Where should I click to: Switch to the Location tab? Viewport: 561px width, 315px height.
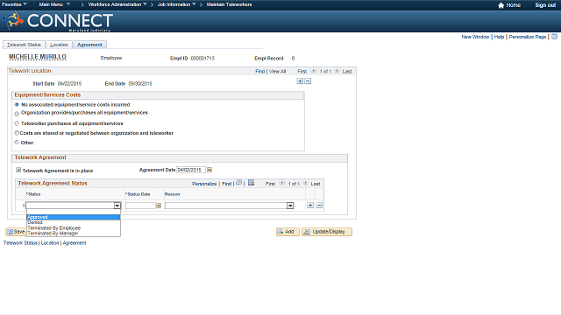click(x=59, y=45)
